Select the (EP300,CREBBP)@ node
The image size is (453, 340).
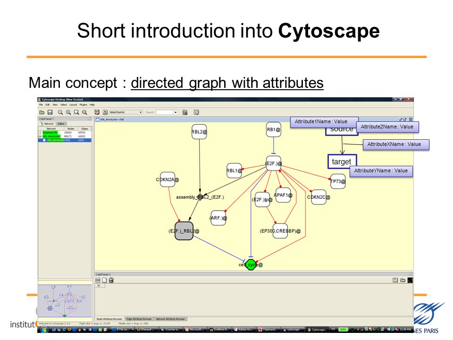coord(280,231)
